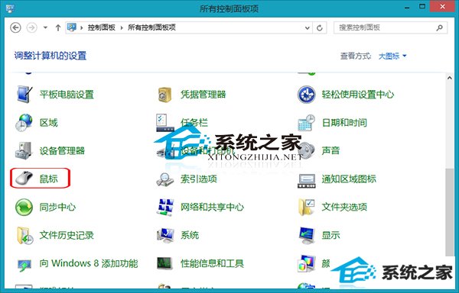Open the 性能信息和工具 icon

tap(165, 263)
